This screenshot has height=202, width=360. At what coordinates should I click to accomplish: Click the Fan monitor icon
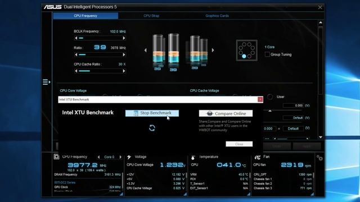pyautogui.click(x=258, y=157)
